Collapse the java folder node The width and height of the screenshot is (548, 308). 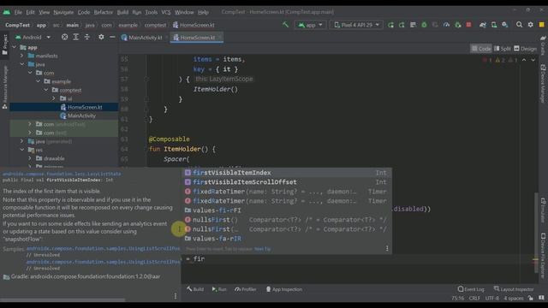[x=22, y=64]
